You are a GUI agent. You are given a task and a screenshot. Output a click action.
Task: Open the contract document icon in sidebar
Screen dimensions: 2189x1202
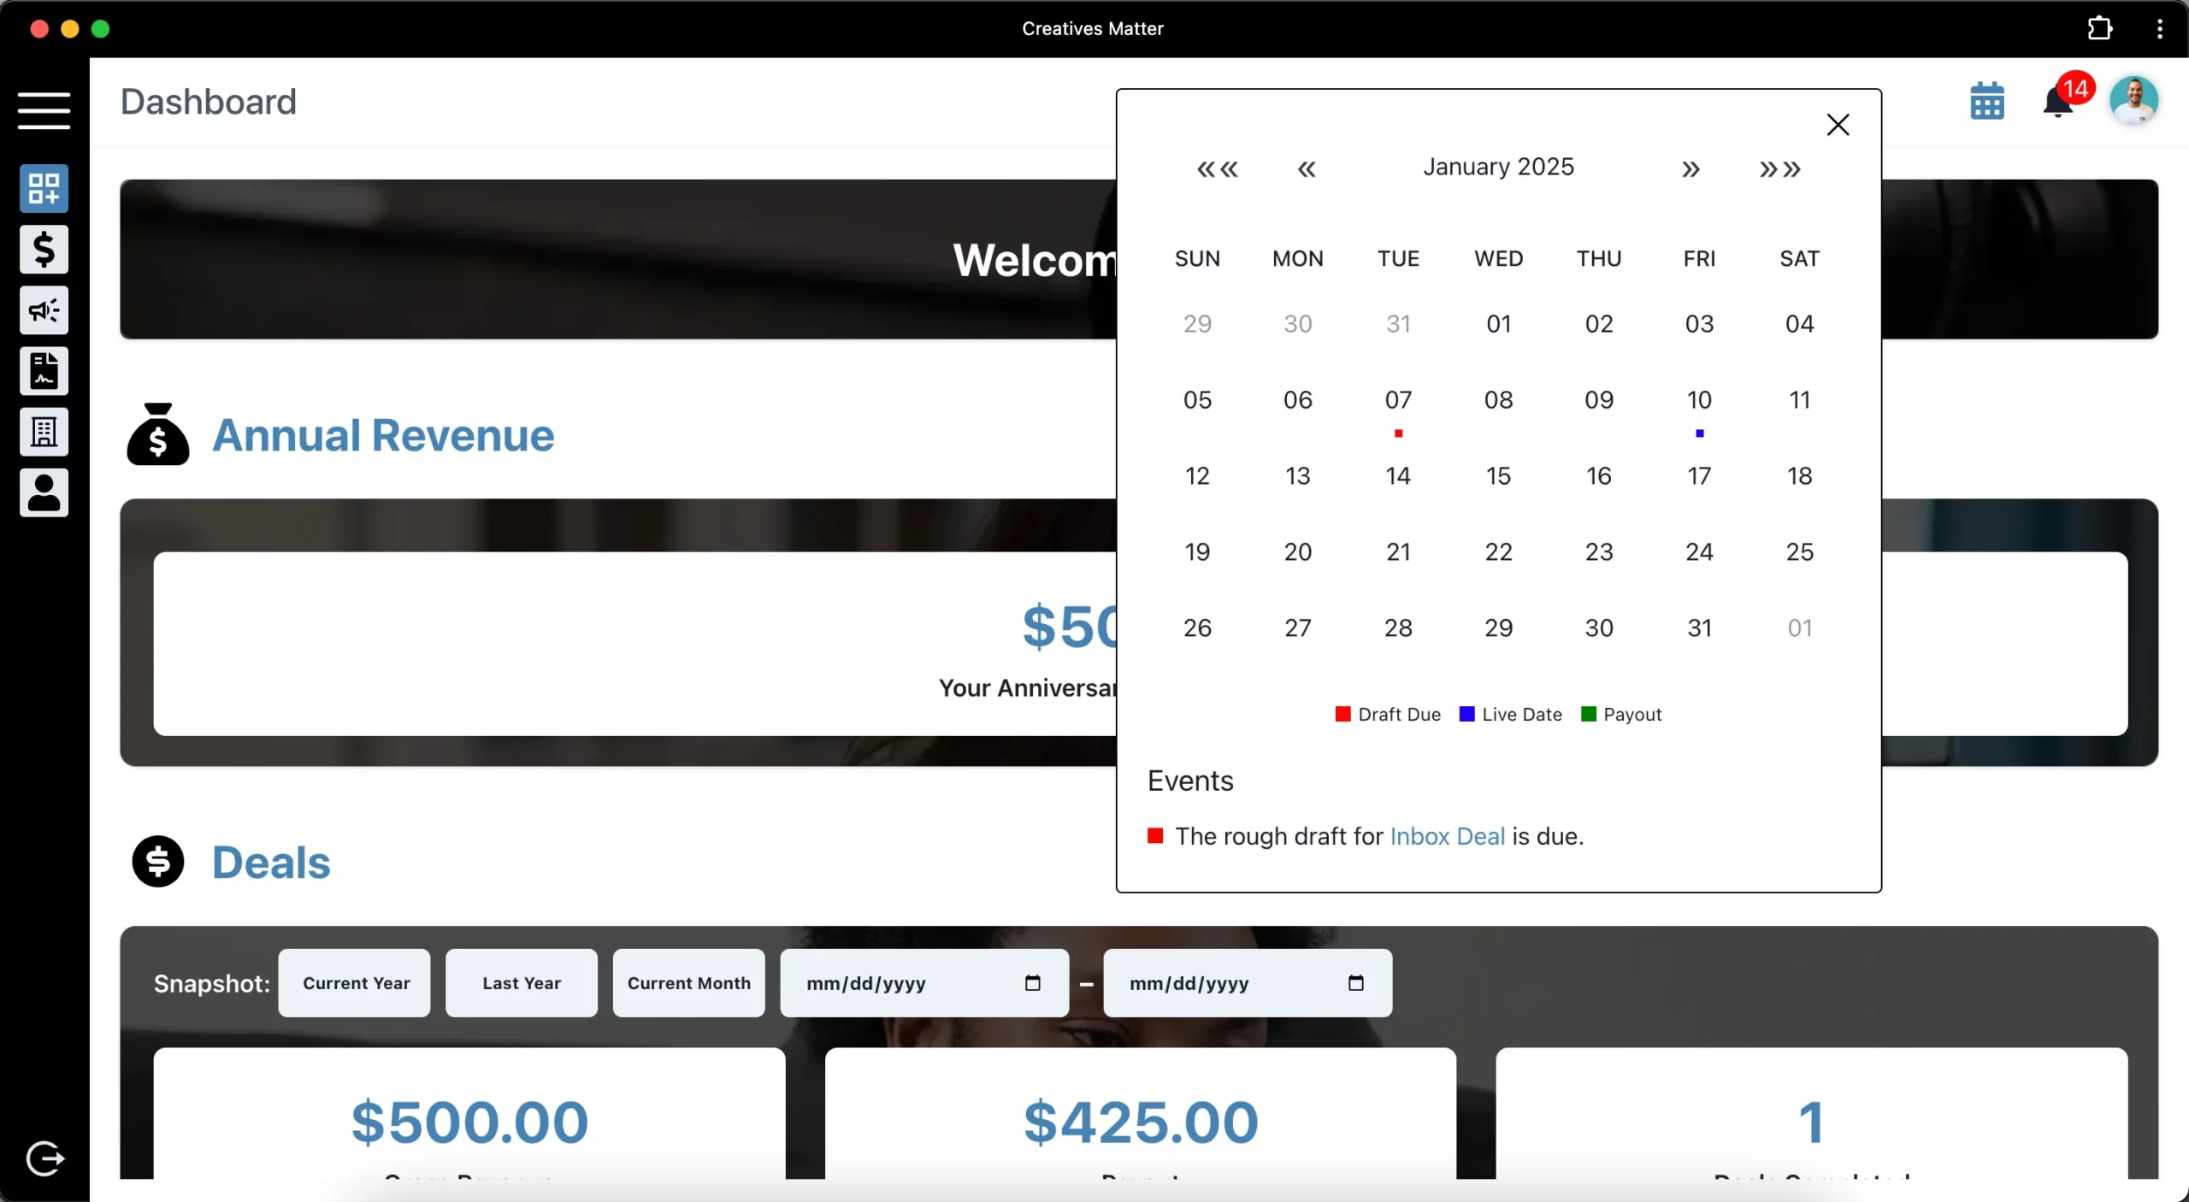point(44,371)
